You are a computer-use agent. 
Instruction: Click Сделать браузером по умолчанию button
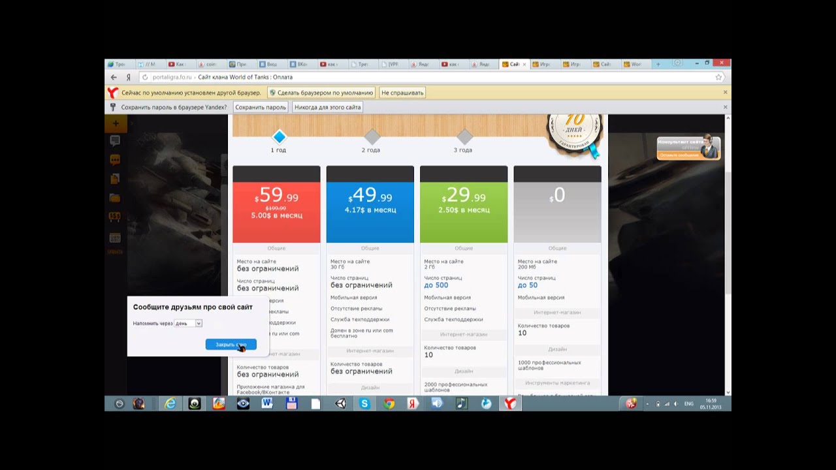coord(321,93)
